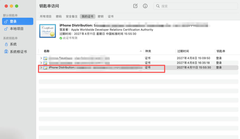Open the info inspector icon
This screenshot has width=240, height=139.
point(145,6)
